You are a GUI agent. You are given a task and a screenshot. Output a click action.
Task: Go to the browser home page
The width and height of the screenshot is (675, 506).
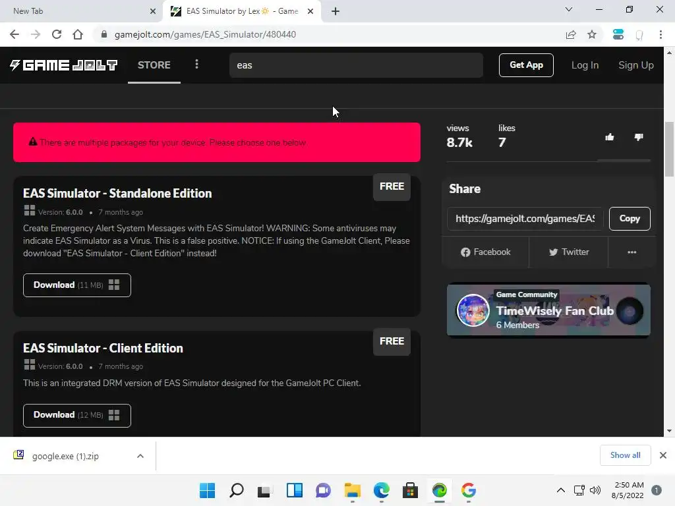78,34
